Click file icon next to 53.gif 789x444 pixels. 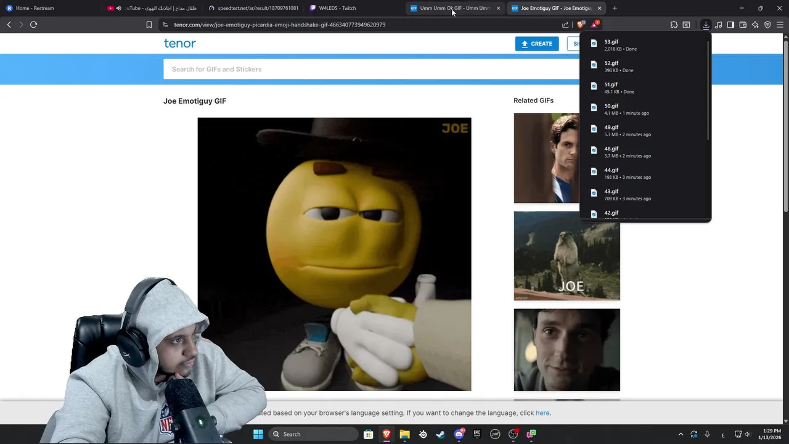[594, 43]
